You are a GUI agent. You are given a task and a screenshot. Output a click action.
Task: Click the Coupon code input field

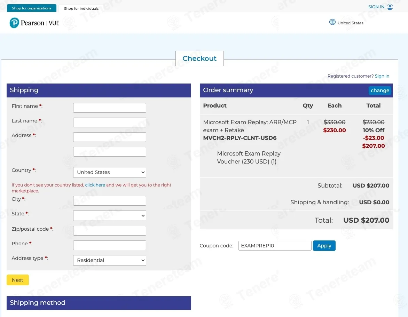click(275, 246)
